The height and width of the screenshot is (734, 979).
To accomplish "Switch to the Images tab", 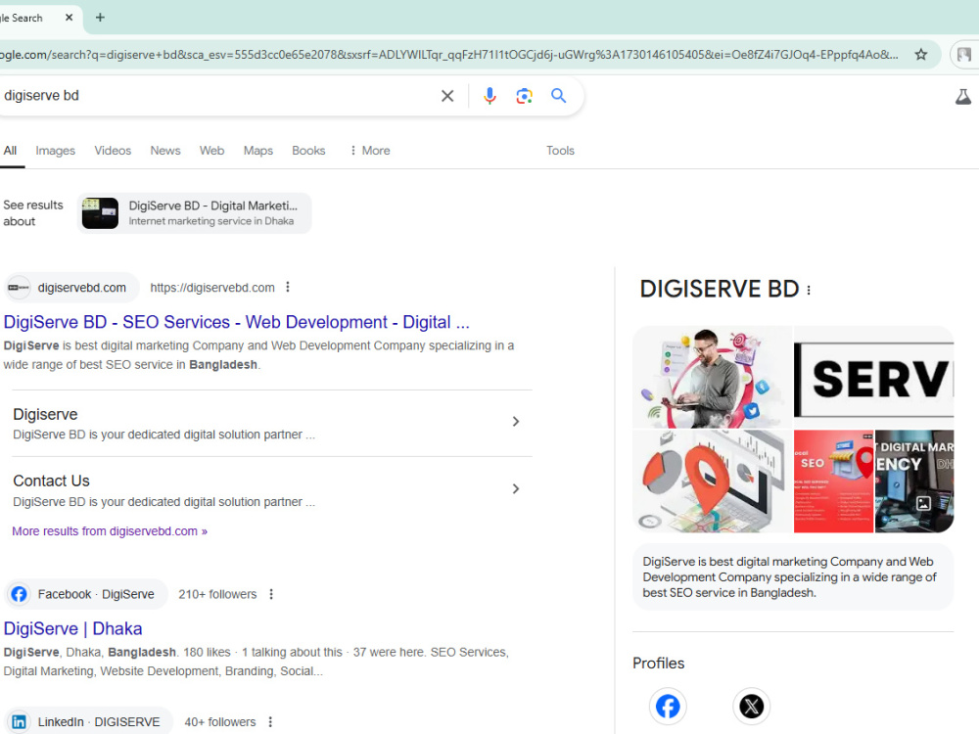I will pyautogui.click(x=55, y=151).
